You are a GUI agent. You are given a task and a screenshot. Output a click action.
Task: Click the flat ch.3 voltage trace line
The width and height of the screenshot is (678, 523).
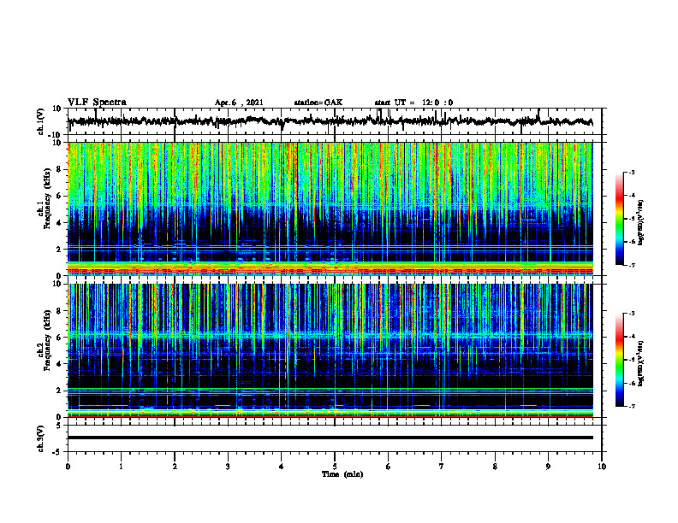click(x=330, y=438)
